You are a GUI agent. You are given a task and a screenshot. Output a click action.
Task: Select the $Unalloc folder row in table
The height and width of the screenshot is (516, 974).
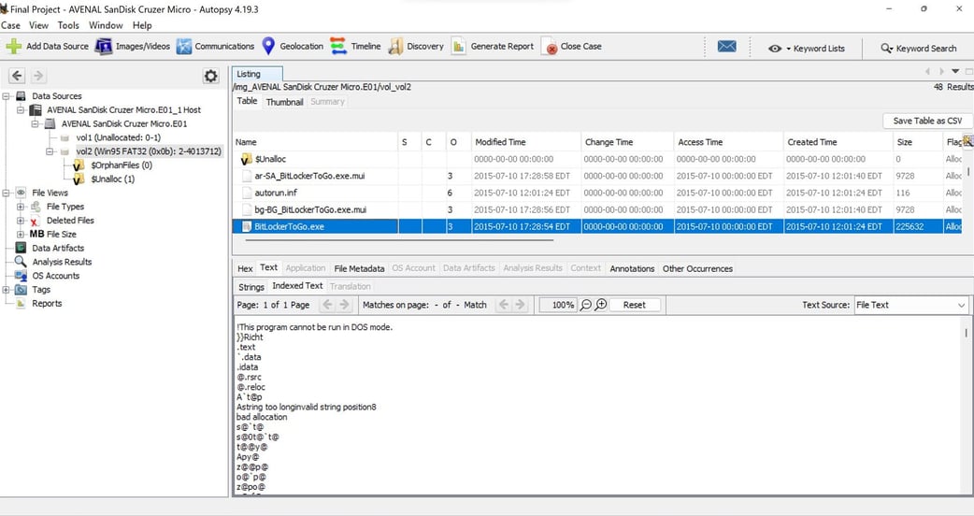(x=597, y=159)
